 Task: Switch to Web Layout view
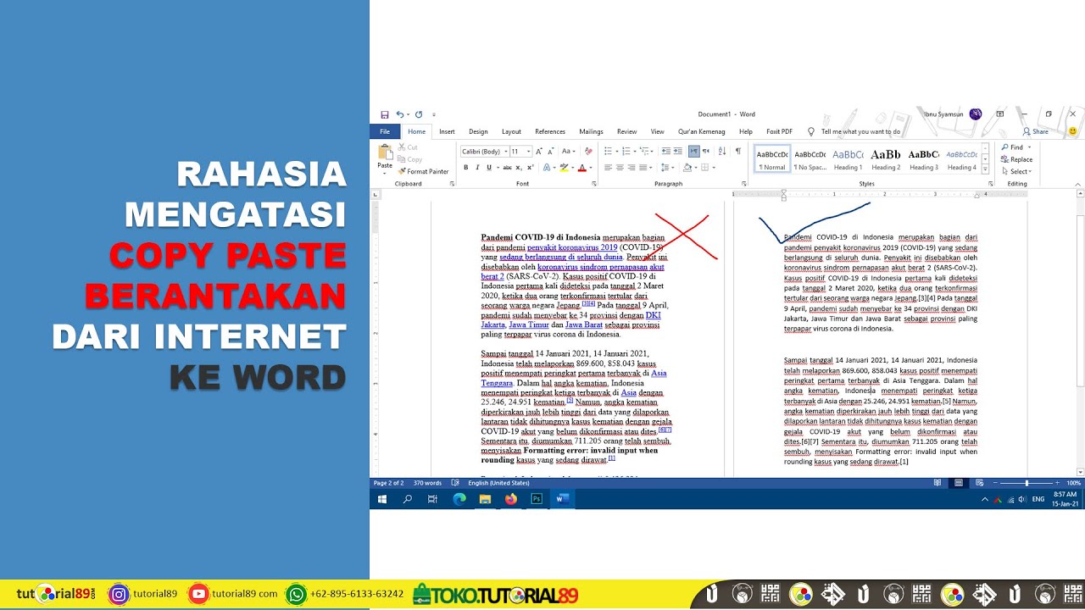coord(977,483)
